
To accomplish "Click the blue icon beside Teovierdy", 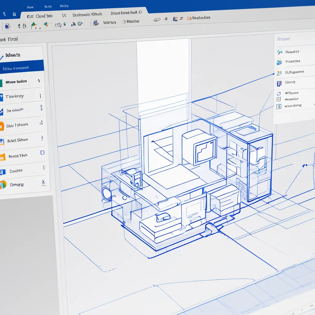I will click(2, 98).
